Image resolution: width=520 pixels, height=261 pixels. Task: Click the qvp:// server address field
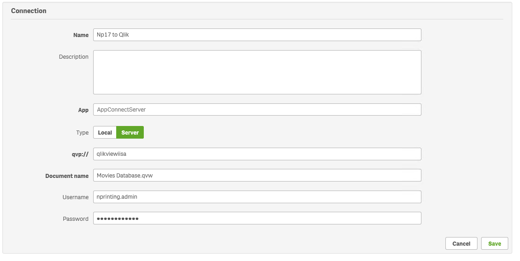(x=257, y=154)
